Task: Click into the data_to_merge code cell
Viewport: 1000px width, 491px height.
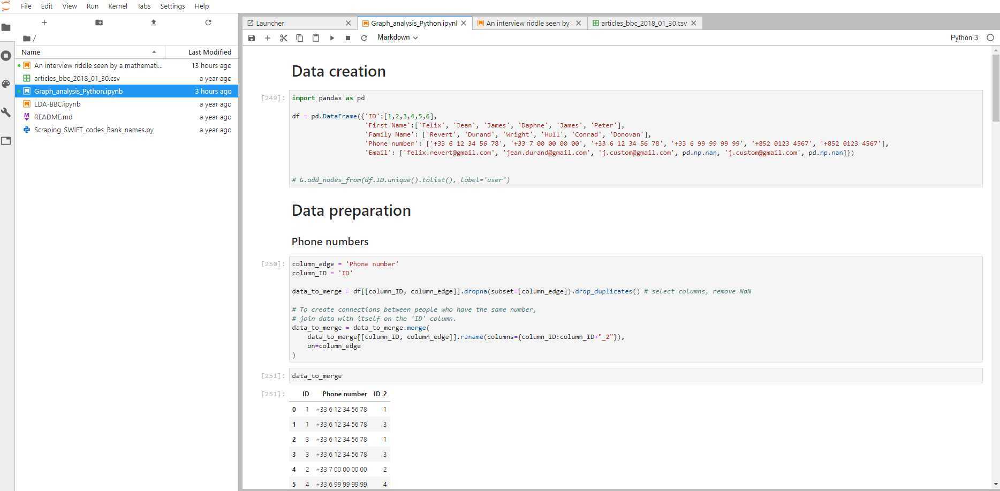Action: coord(635,376)
